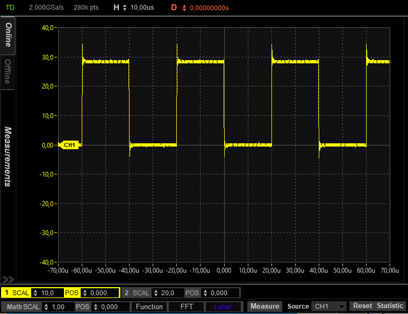Switch to the Online tab
Screen dimensions: 408x314
(8, 35)
